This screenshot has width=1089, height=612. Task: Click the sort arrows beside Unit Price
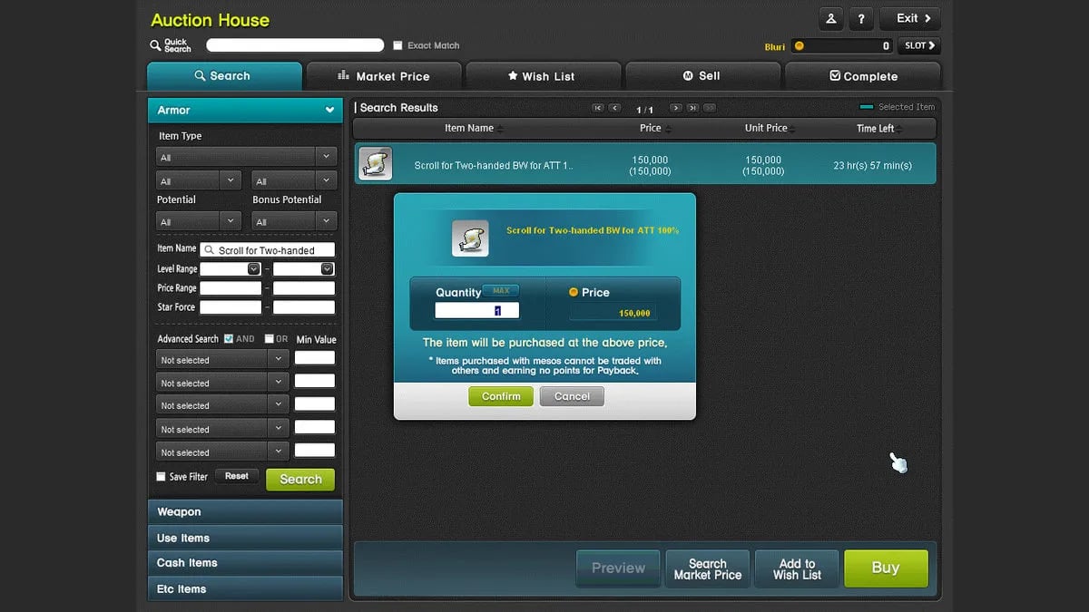[794, 129]
